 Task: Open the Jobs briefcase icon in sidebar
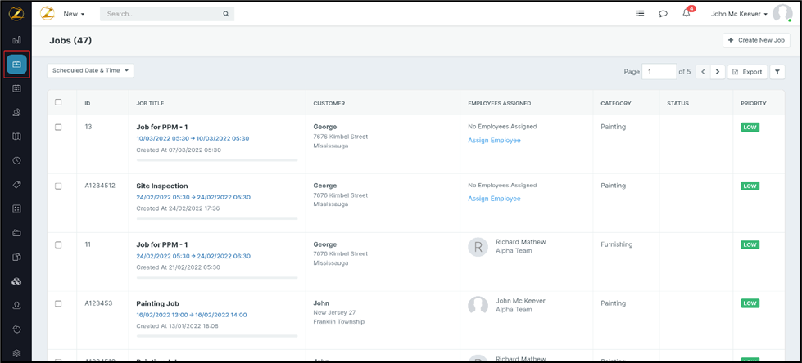16,64
